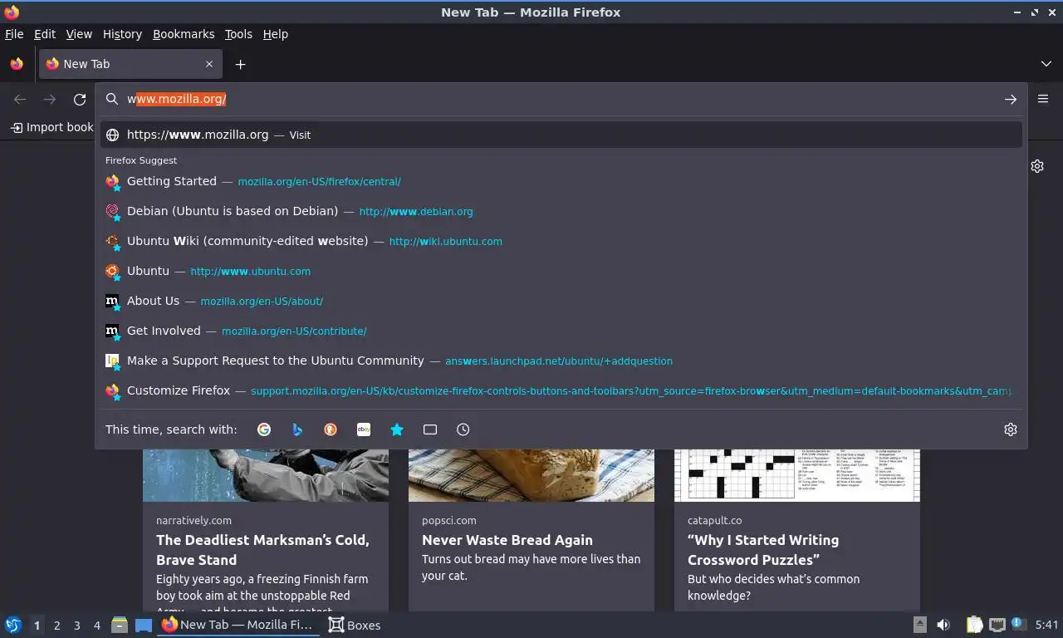Reload the current page
This screenshot has width=1063, height=638.
pyautogui.click(x=80, y=100)
